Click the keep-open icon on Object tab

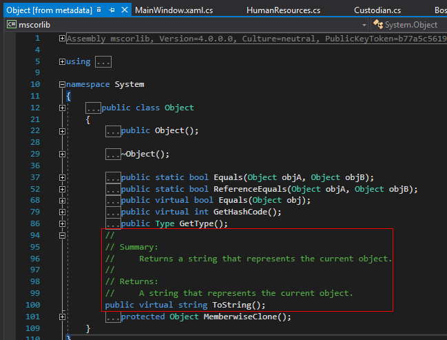click(98, 10)
